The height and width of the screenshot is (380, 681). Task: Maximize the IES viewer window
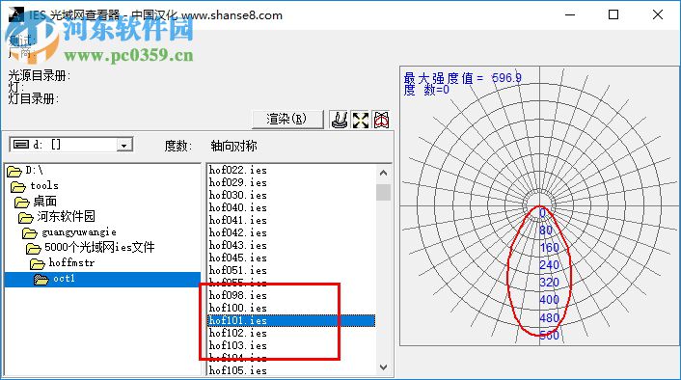[x=613, y=14]
